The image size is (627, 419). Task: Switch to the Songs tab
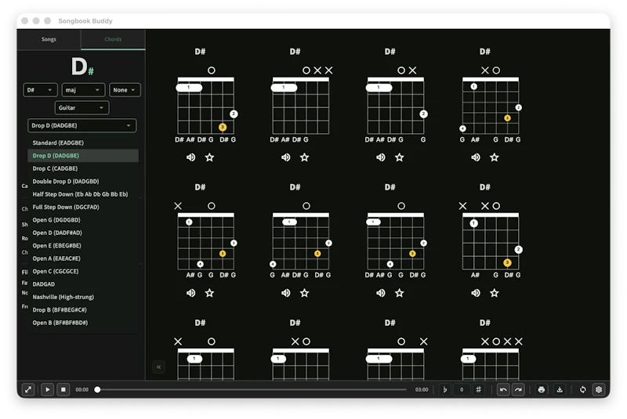click(x=49, y=39)
